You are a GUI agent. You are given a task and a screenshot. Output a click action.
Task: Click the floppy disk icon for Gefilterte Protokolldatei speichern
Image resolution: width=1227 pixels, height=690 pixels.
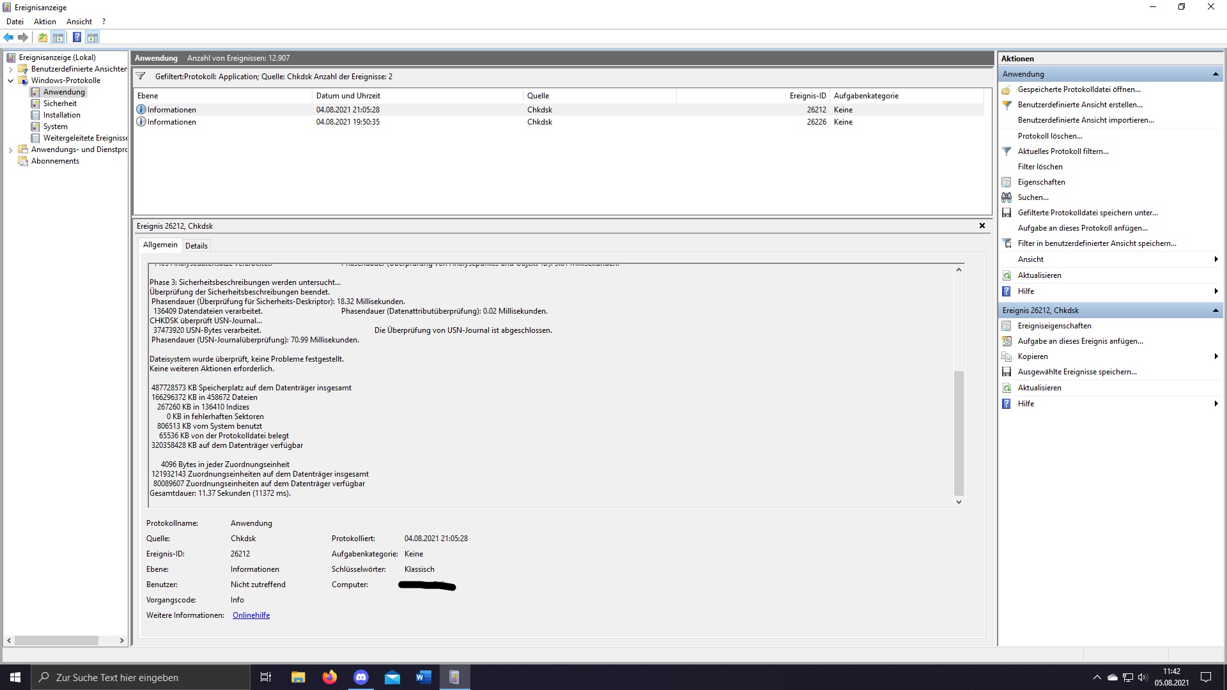(x=1007, y=213)
